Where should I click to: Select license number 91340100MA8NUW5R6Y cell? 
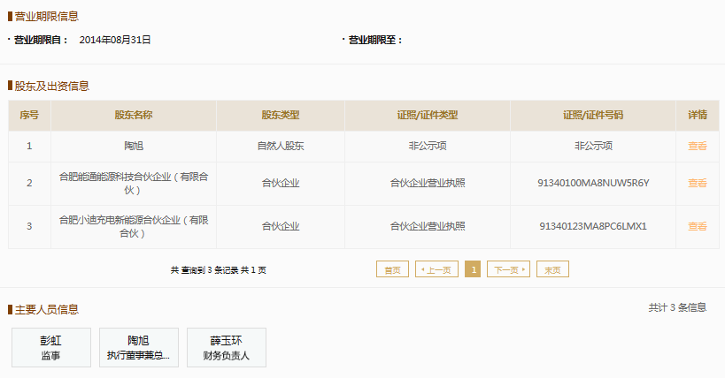point(593,183)
